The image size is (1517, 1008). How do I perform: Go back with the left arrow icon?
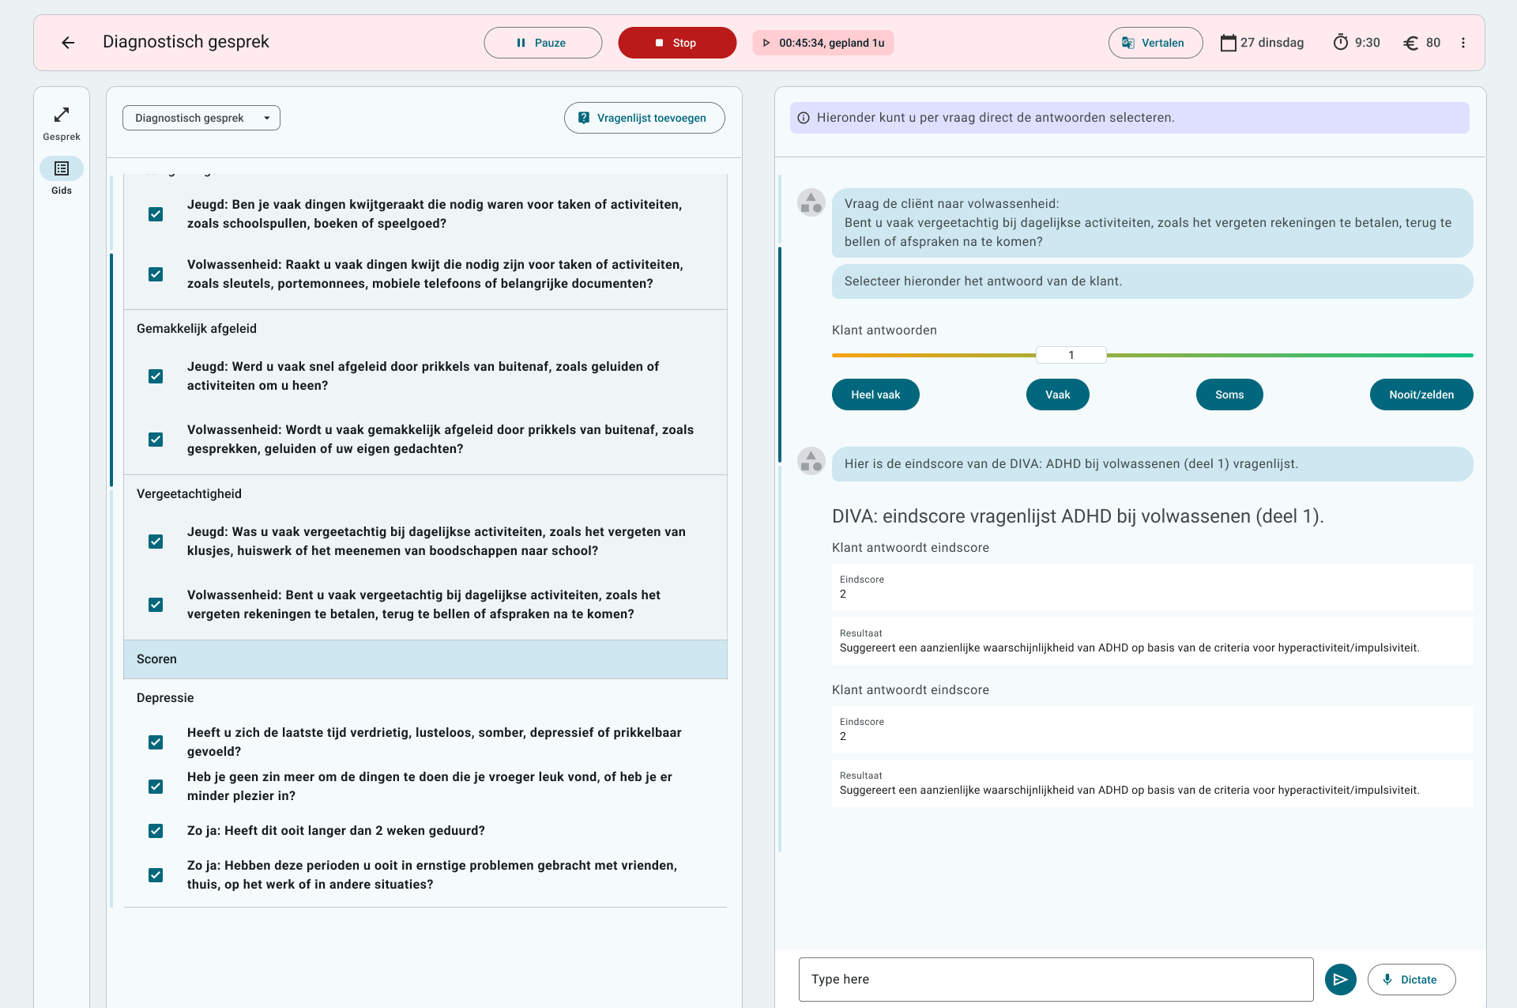68,43
